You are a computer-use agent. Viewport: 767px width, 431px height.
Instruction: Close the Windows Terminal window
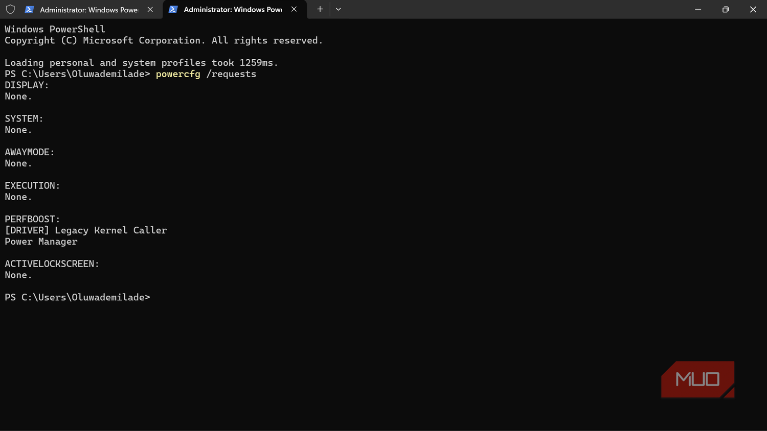(753, 9)
